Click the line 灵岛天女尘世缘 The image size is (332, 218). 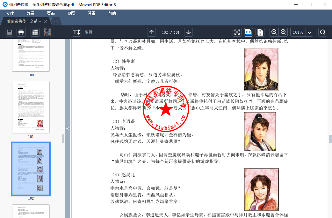click(x=152, y=134)
